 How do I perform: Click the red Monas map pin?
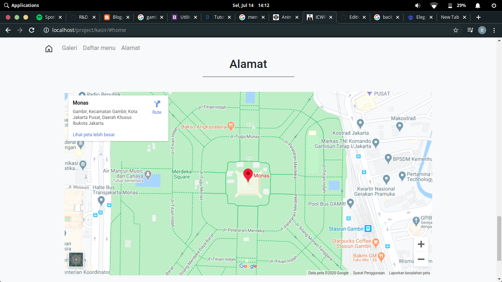coord(248,176)
